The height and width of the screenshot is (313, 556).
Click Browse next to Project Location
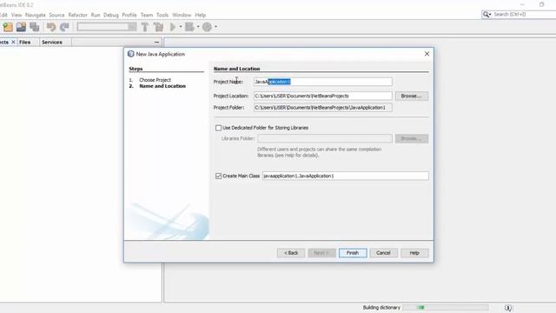tap(411, 96)
